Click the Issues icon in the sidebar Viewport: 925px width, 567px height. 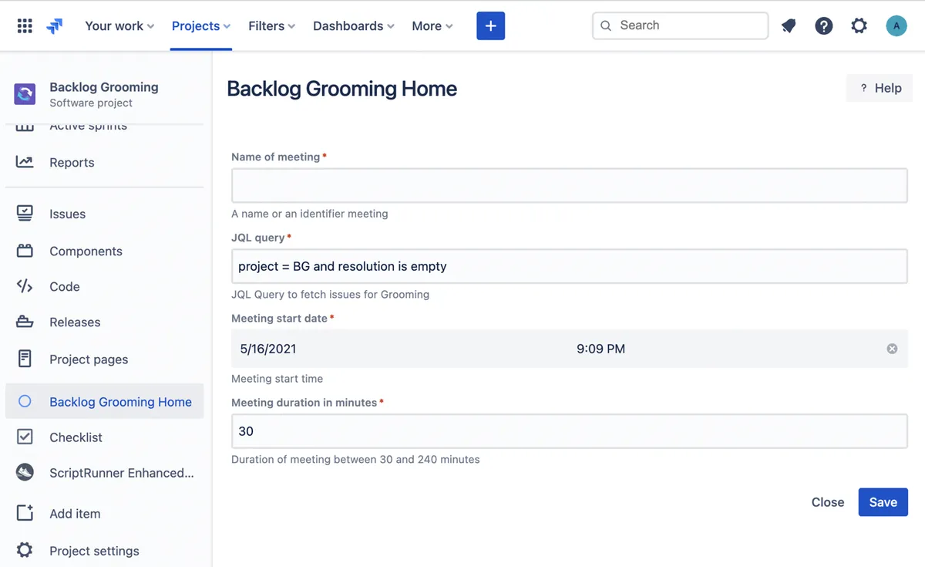pos(25,214)
